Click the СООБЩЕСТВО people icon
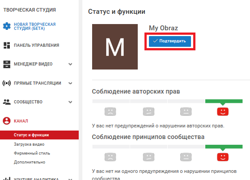Screen dimensions: 250x180 (7, 102)
